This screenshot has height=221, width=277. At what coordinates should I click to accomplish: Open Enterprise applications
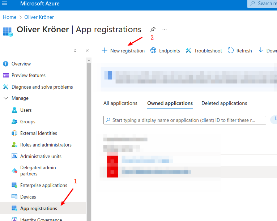pyautogui.click(x=43, y=185)
